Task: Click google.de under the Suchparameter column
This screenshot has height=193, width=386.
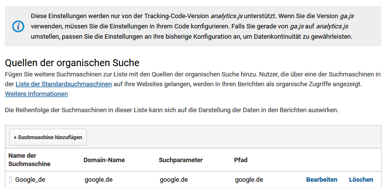Action: (174, 180)
